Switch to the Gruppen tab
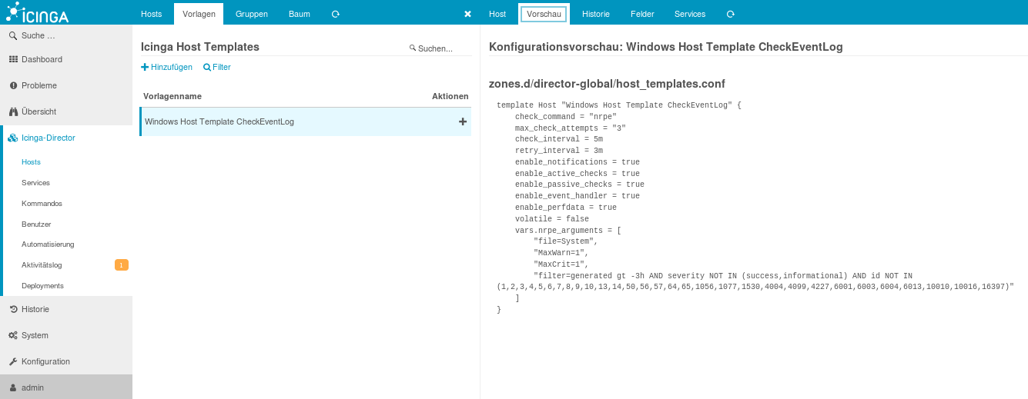1028x399 pixels. click(251, 14)
